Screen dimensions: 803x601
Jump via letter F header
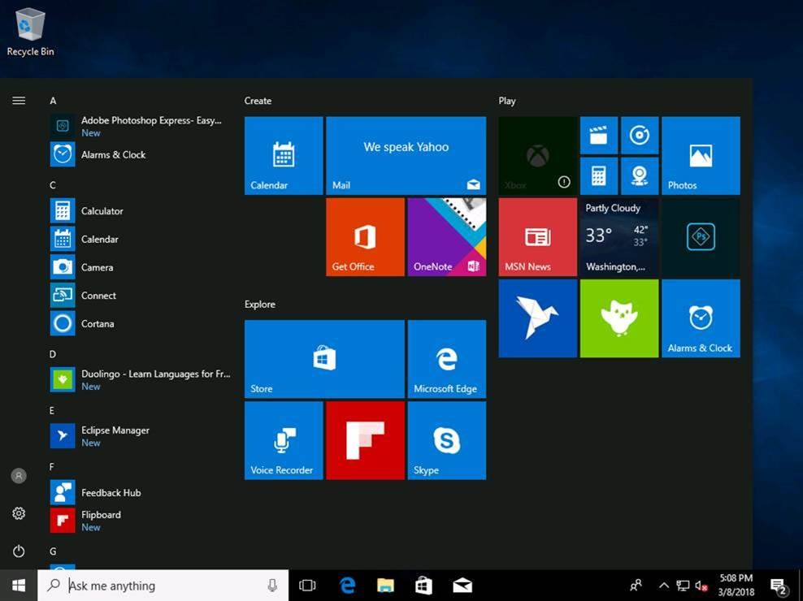pyautogui.click(x=52, y=467)
